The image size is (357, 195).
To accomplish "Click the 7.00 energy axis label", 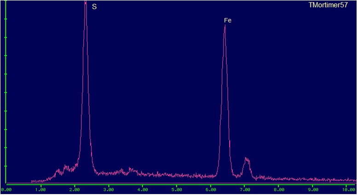I will tap(245, 189).
